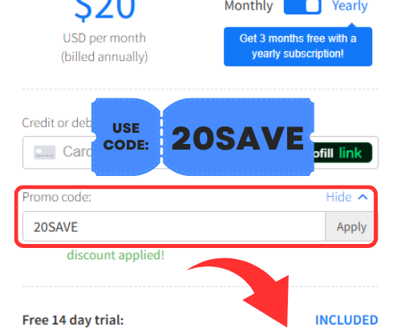
Task: Toggle the Monthly/Yearly billing switch
Action: [x=302, y=6]
